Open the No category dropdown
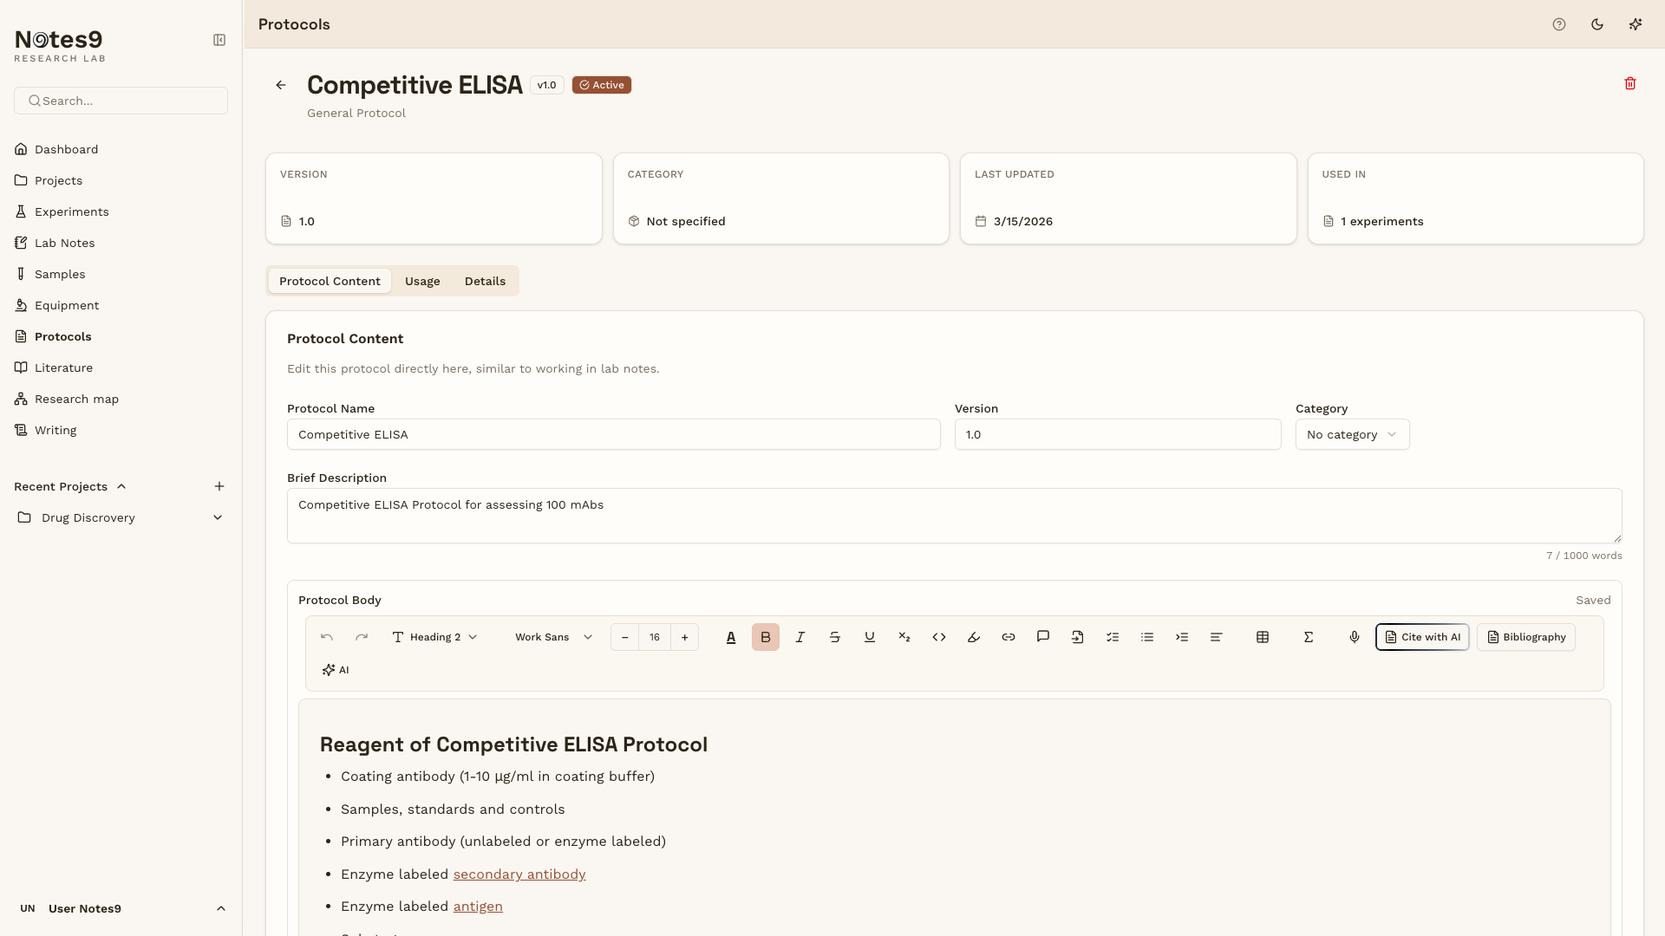Image resolution: width=1665 pixels, height=936 pixels. click(x=1352, y=434)
